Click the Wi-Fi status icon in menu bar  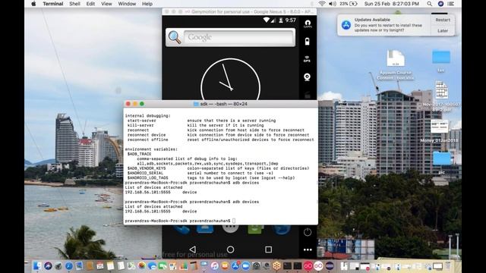[x=322, y=4]
